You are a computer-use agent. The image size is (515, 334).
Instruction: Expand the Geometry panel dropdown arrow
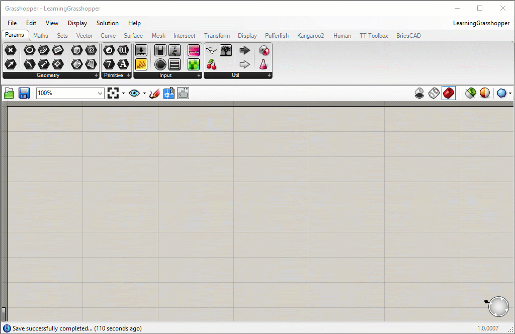tap(96, 75)
